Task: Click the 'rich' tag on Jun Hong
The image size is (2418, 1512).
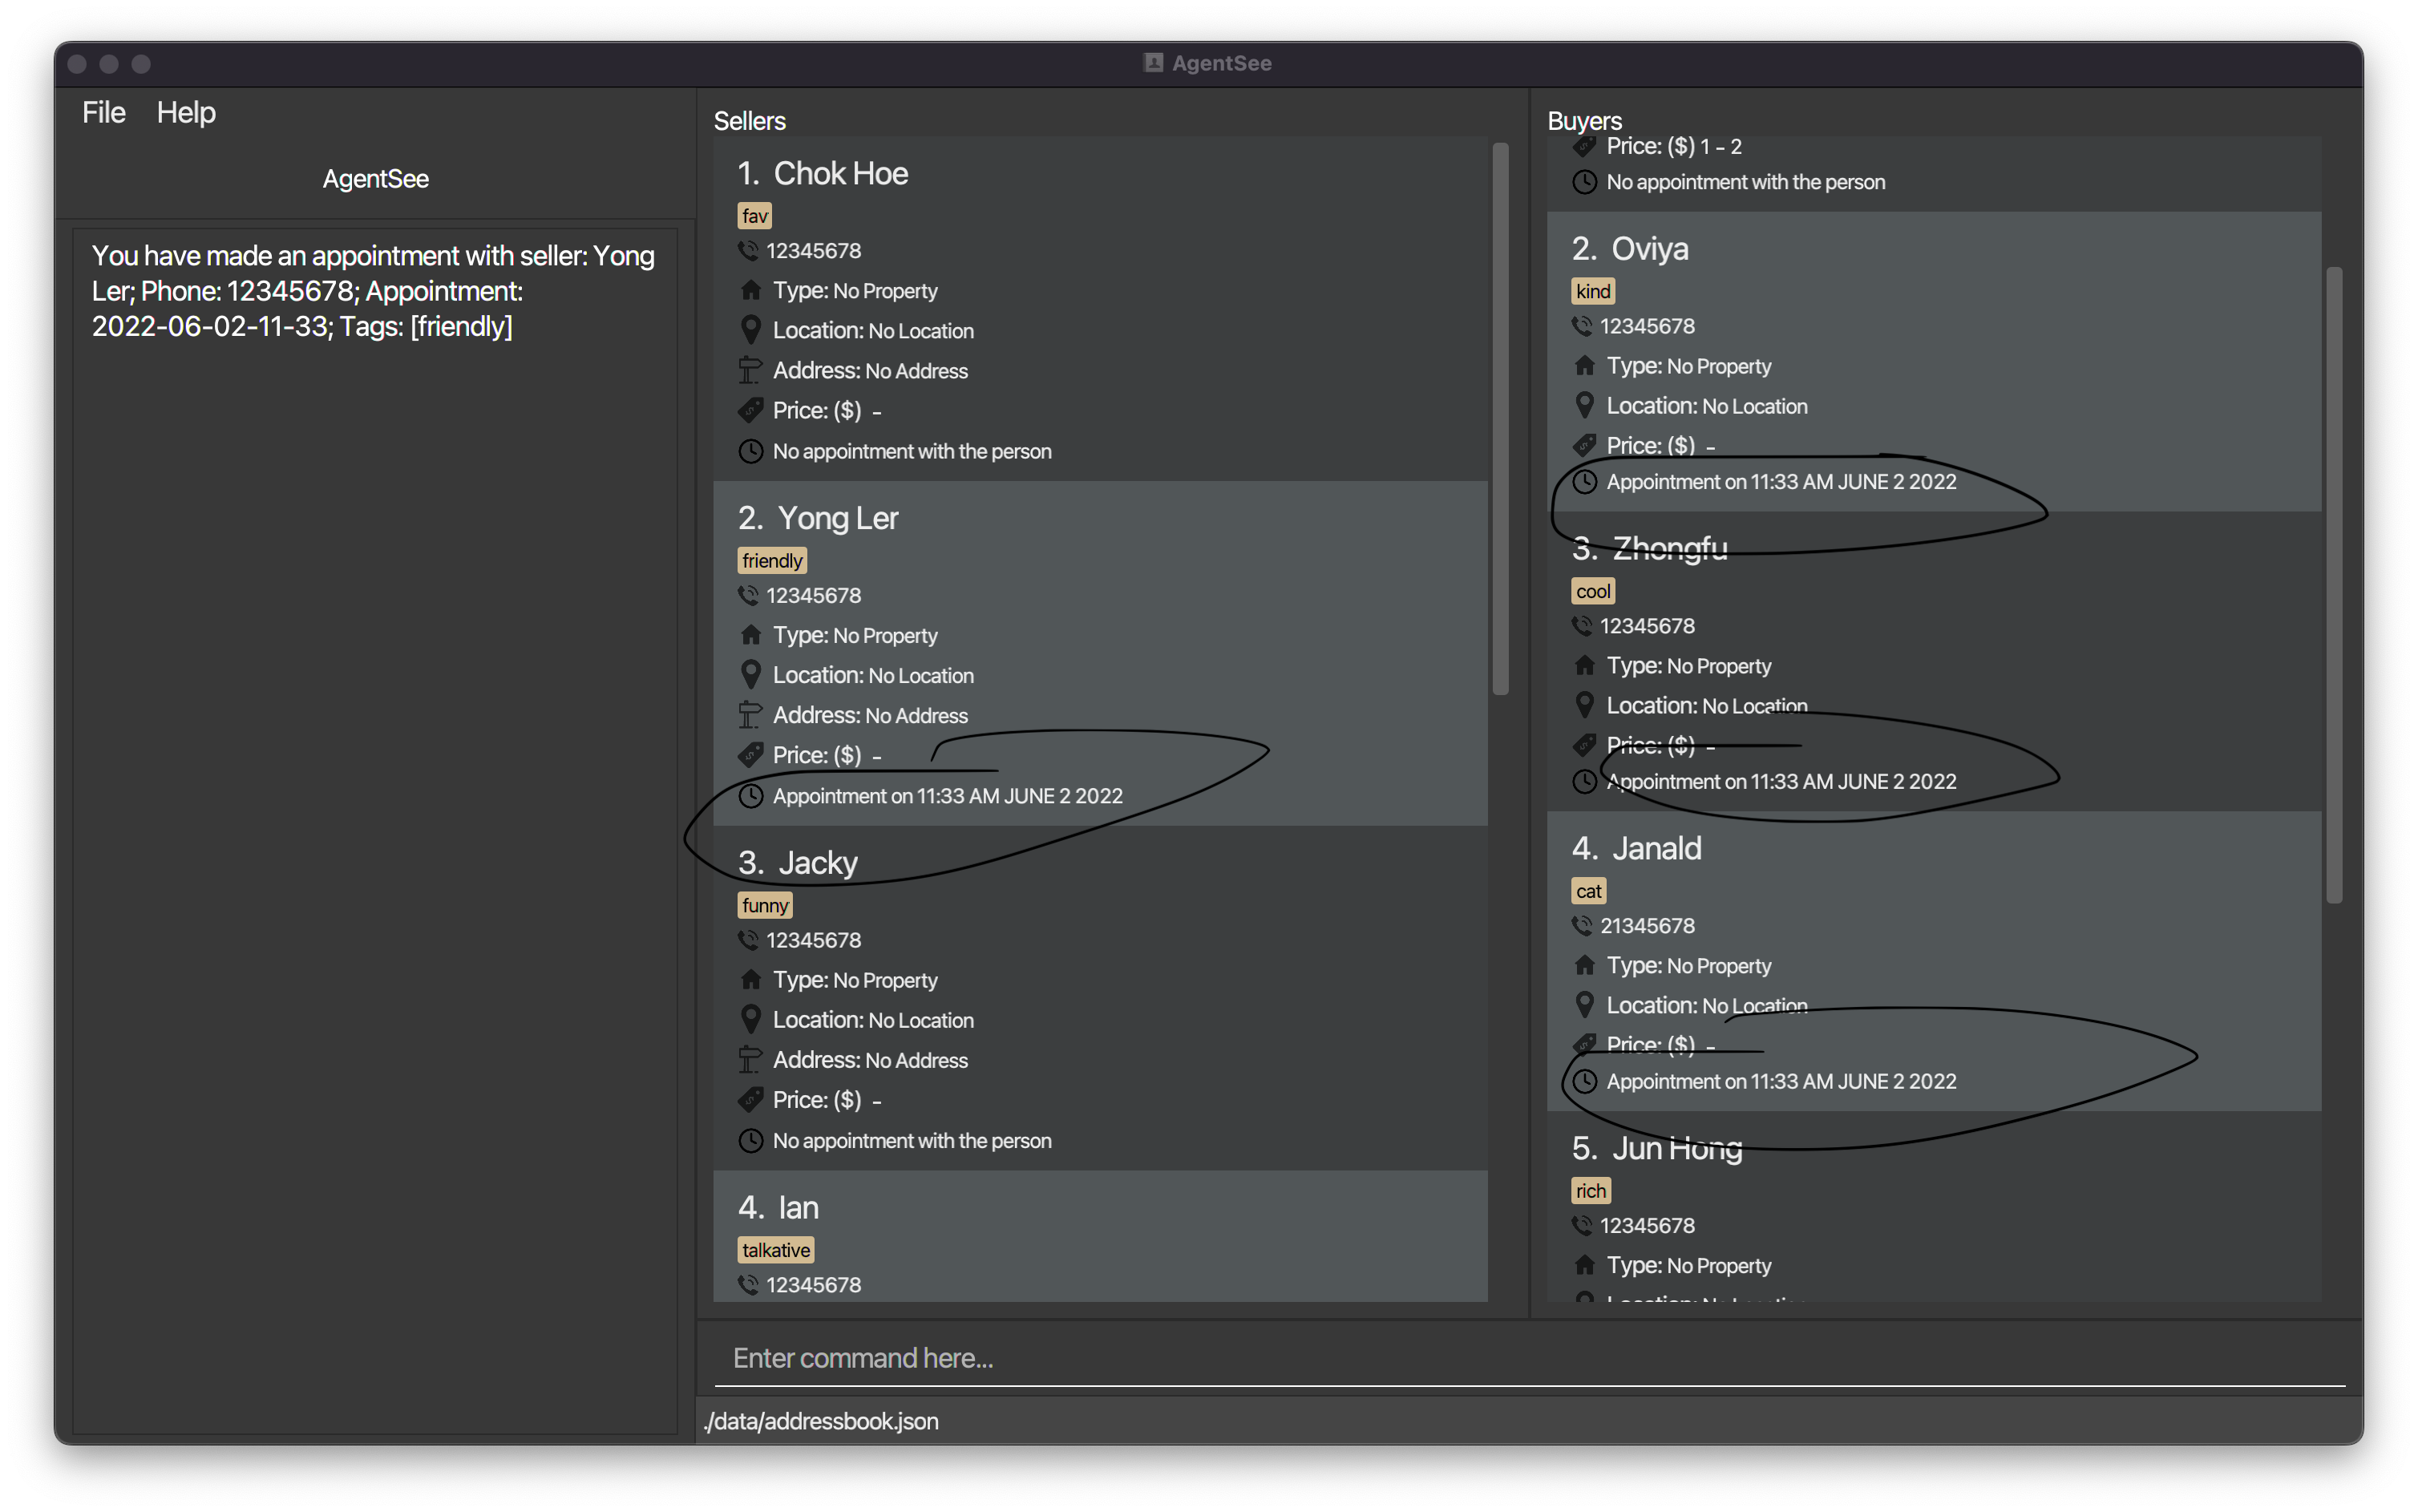Action: (x=1591, y=1190)
